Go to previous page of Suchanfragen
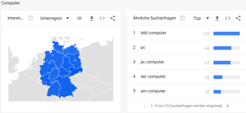 (145, 106)
